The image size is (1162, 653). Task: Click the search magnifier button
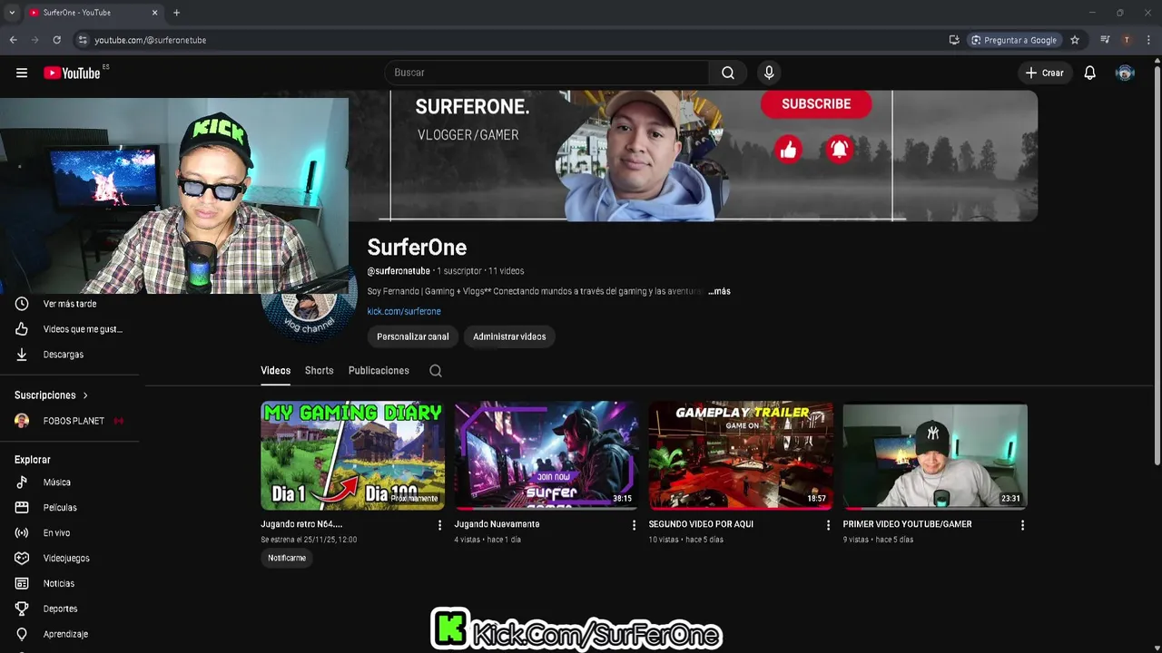click(728, 73)
